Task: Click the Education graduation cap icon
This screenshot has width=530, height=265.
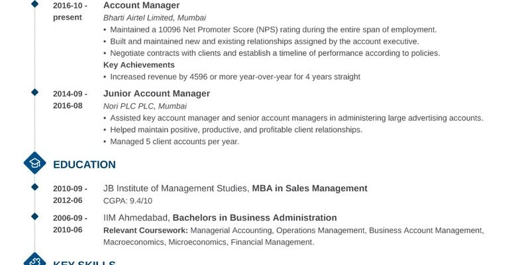Action: click(x=35, y=163)
